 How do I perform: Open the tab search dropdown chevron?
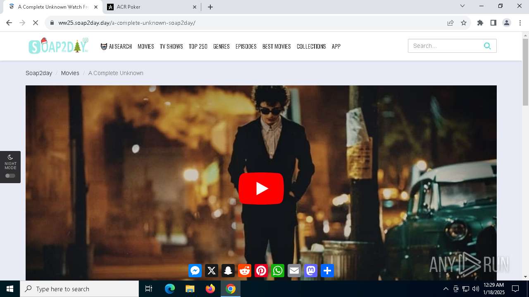coord(462,6)
